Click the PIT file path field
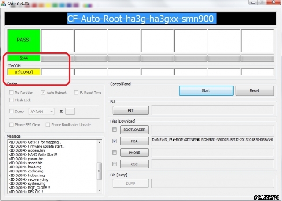Viewport: 282px width, 201px height. pyautogui.click(x=212, y=110)
